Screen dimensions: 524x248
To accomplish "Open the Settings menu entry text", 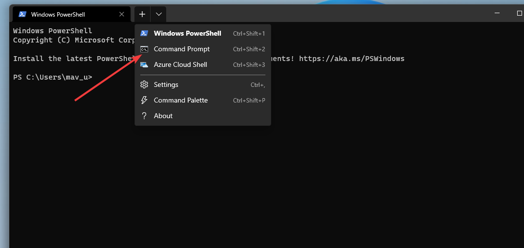I will 166,84.
